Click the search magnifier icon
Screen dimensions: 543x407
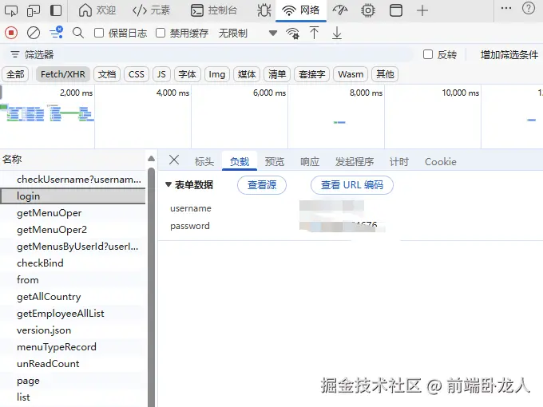pyautogui.click(x=78, y=33)
